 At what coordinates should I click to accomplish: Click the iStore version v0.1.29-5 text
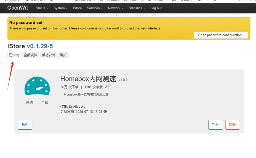[40, 46]
